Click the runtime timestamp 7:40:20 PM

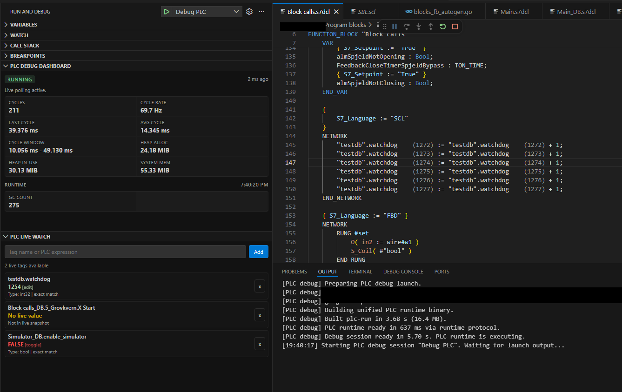tap(254, 185)
